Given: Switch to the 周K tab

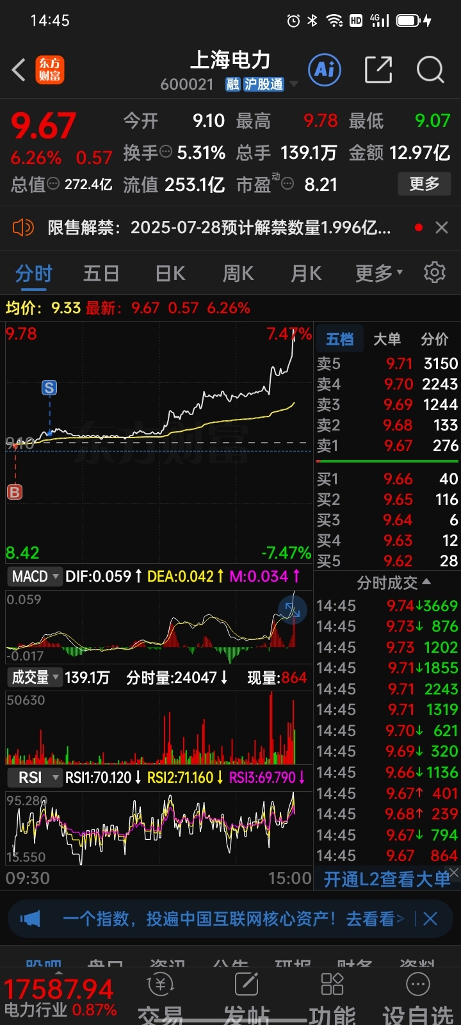Looking at the screenshot, I should (238, 274).
